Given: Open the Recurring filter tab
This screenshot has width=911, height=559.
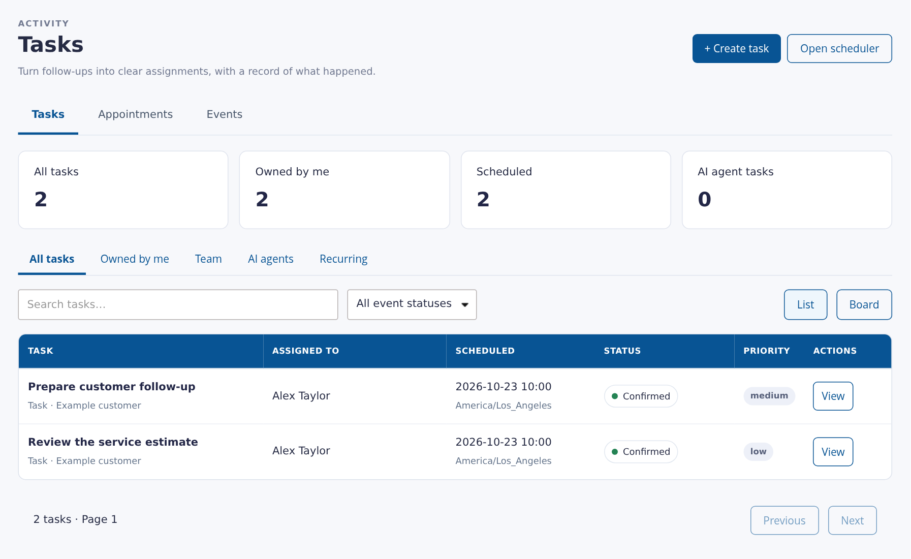Looking at the screenshot, I should (x=343, y=259).
